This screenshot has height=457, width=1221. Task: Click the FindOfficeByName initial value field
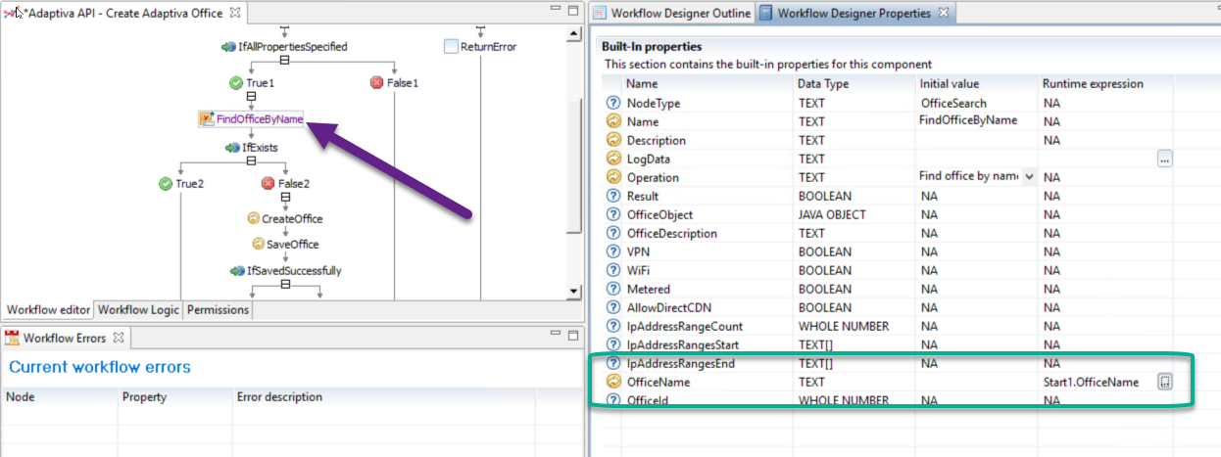(976, 121)
